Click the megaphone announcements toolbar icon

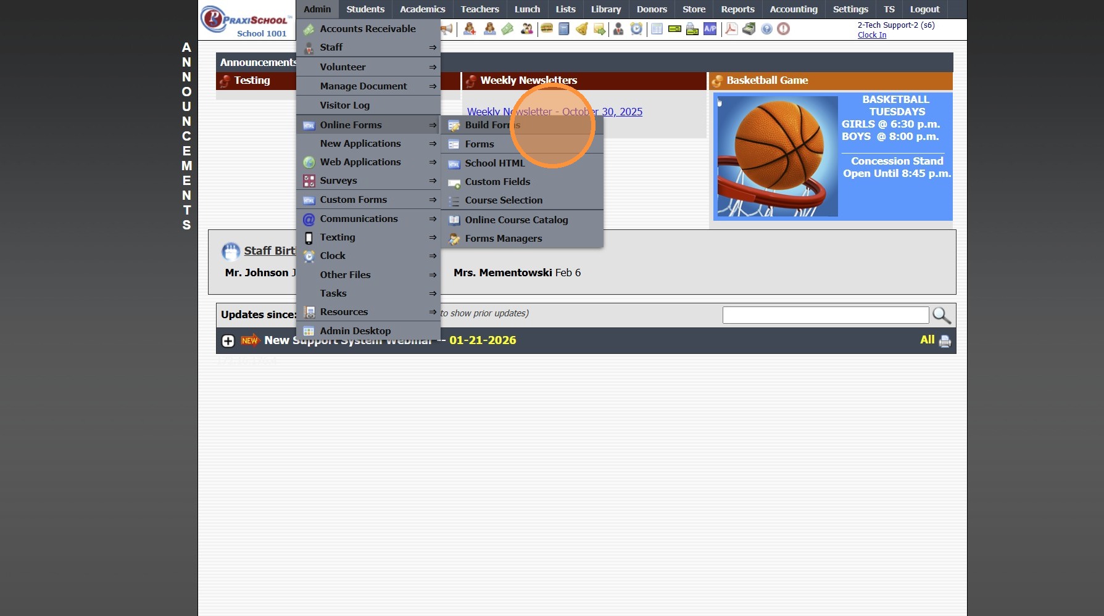[x=447, y=29]
